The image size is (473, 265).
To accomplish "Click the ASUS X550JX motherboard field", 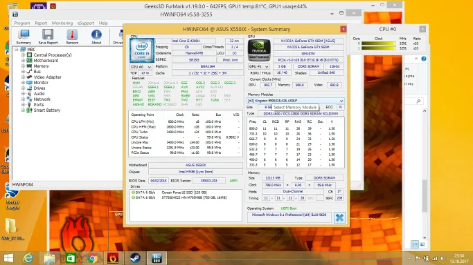I will [x=195, y=165].
